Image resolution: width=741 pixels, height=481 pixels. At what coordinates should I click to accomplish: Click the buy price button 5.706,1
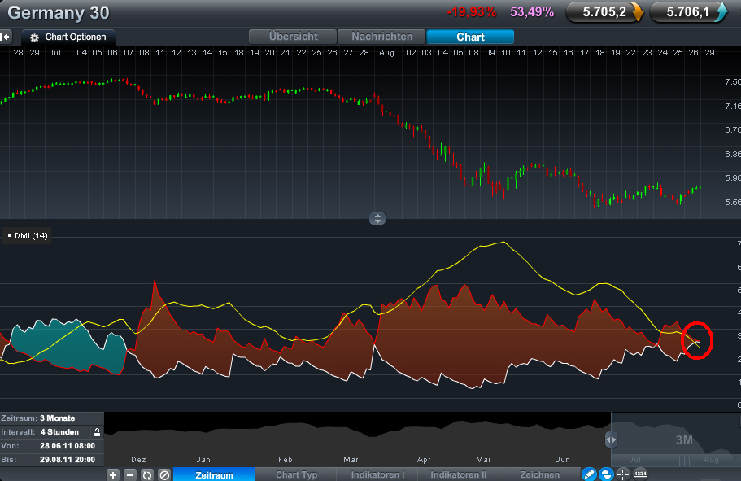tap(689, 12)
